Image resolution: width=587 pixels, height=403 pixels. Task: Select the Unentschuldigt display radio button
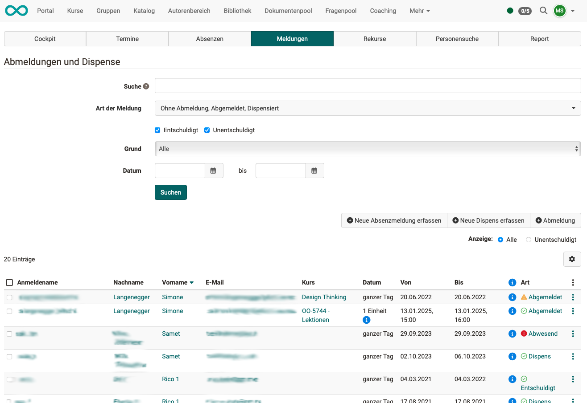(529, 240)
